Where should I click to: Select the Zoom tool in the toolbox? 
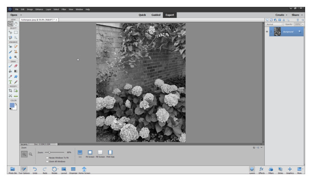[11, 24]
